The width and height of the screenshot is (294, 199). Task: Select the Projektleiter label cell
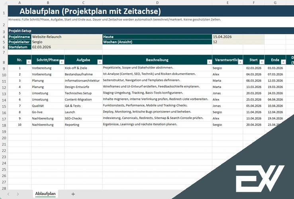tap(20, 42)
